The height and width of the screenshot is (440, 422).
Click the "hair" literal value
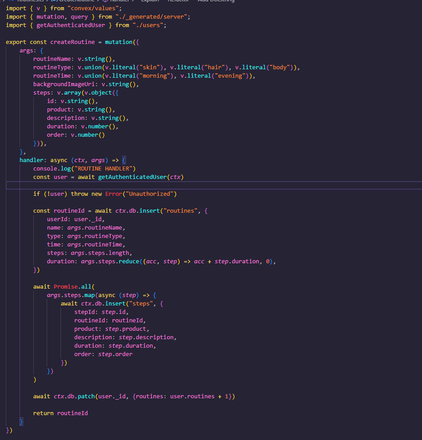216,67
